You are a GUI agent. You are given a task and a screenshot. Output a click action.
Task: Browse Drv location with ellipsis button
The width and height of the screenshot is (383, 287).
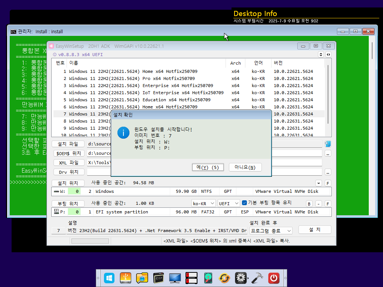tap(328, 172)
